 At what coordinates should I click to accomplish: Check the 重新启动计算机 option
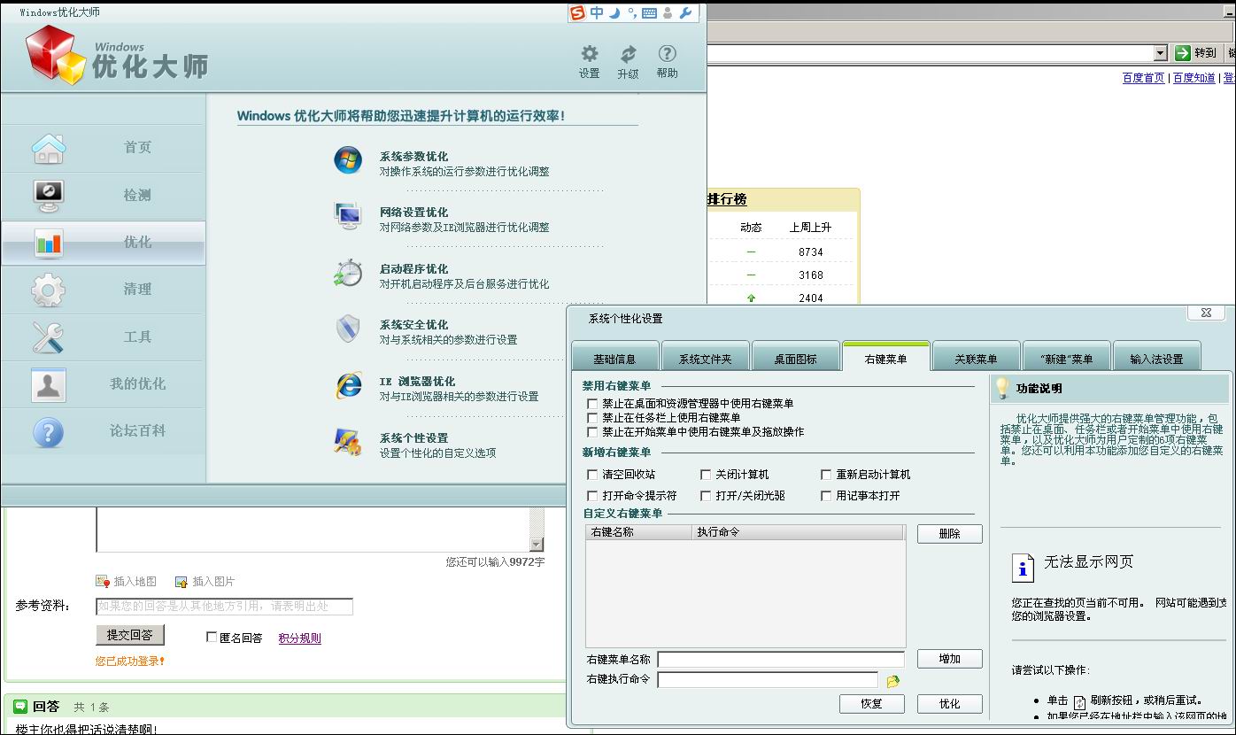tap(826, 475)
